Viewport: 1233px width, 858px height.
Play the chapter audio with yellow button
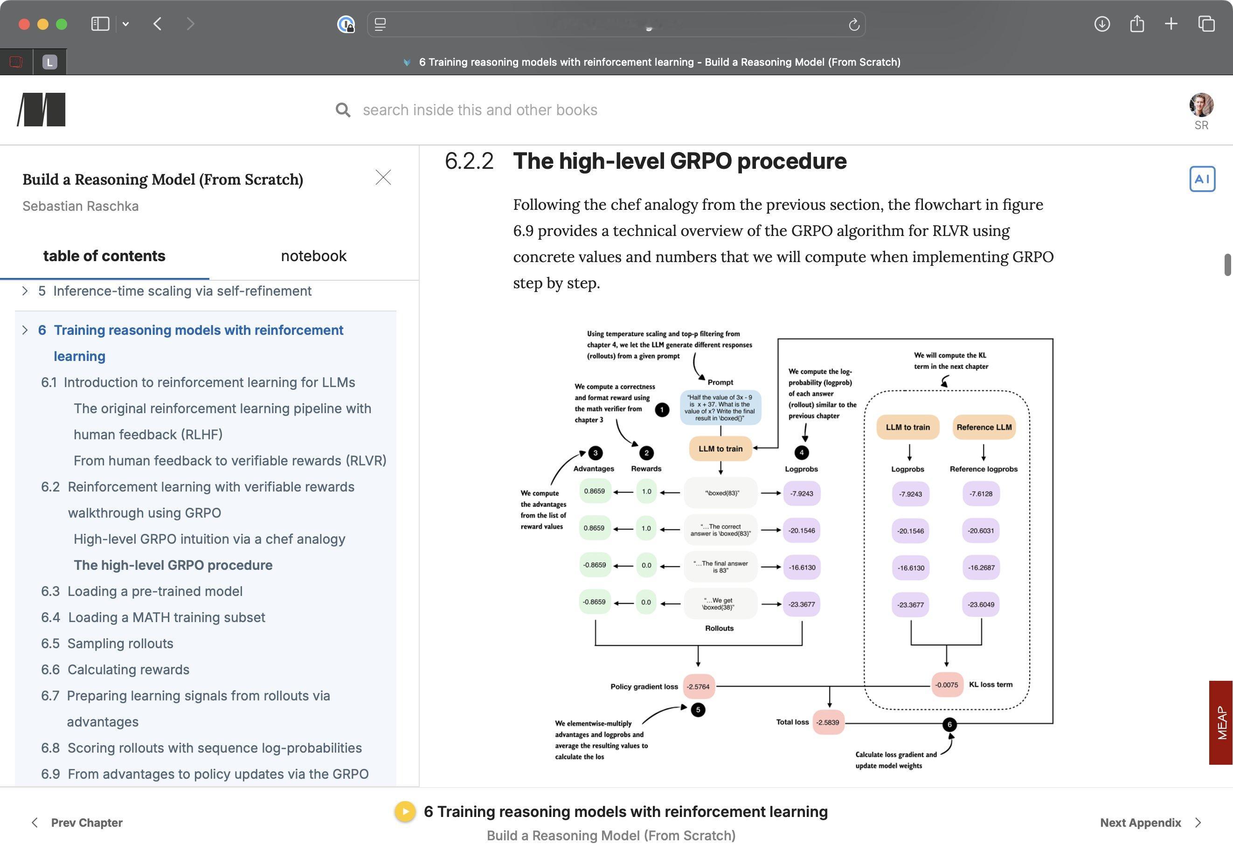click(405, 811)
